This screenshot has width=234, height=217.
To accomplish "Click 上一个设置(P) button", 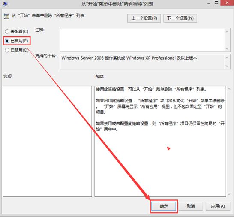I will [x=144, y=18].
